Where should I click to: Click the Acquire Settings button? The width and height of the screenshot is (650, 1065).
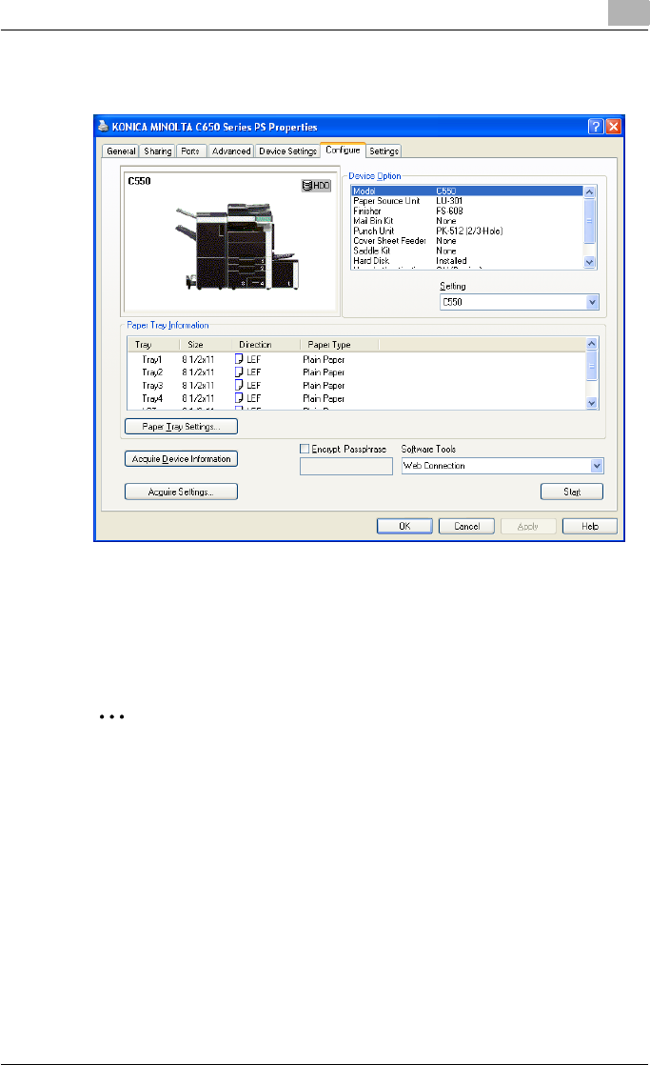(181, 492)
